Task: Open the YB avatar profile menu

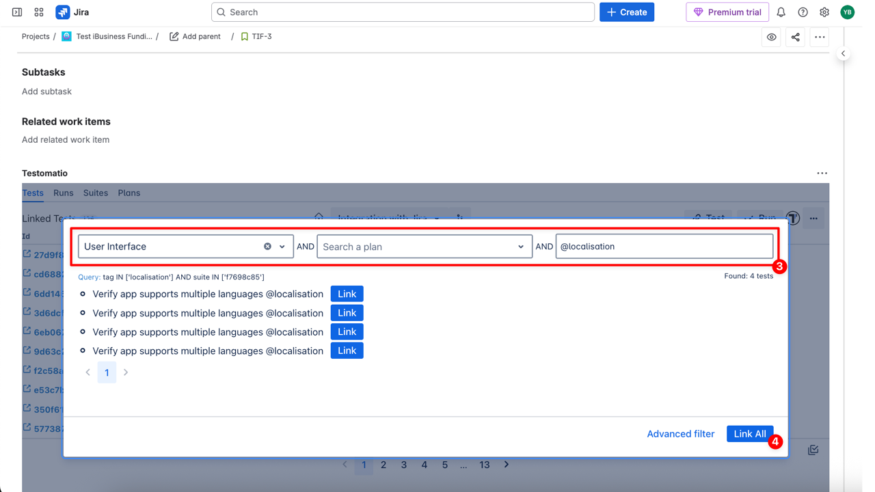Action: pos(847,12)
